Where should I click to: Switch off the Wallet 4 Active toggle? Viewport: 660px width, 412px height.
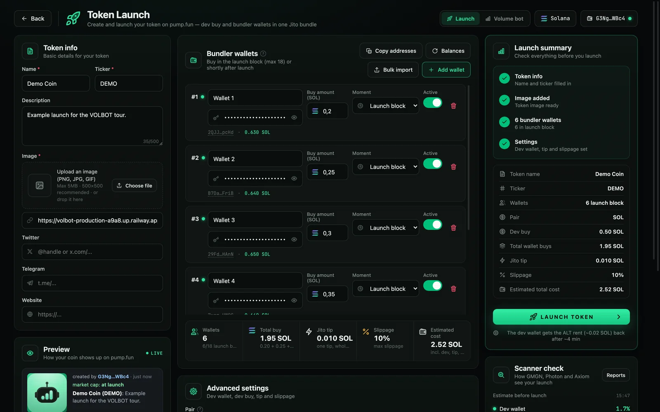[433, 286]
